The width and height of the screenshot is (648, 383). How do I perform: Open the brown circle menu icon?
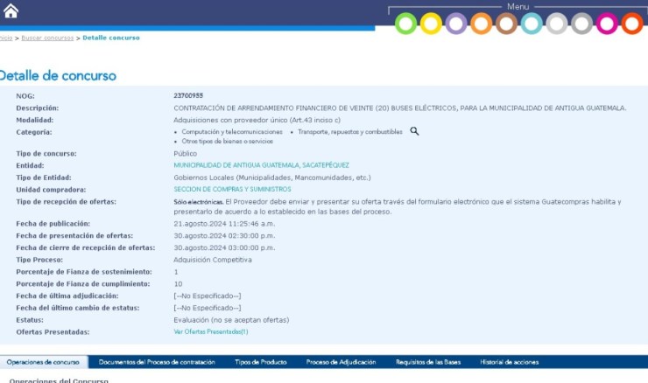click(506, 24)
